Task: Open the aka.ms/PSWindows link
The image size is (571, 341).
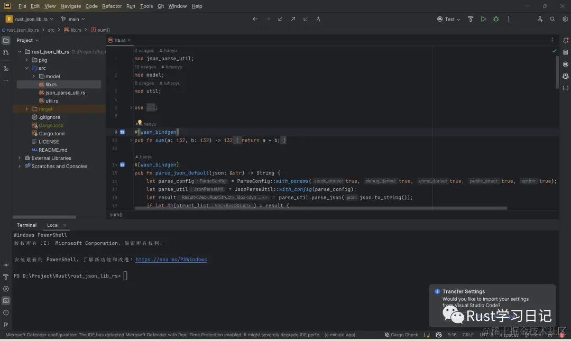Action: point(171,260)
